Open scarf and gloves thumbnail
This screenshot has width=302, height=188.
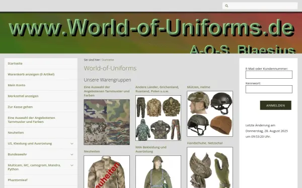210,167
